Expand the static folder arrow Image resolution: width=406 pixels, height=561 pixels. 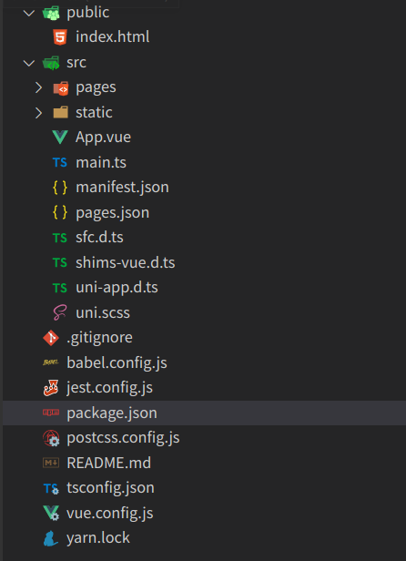click(x=38, y=113)
